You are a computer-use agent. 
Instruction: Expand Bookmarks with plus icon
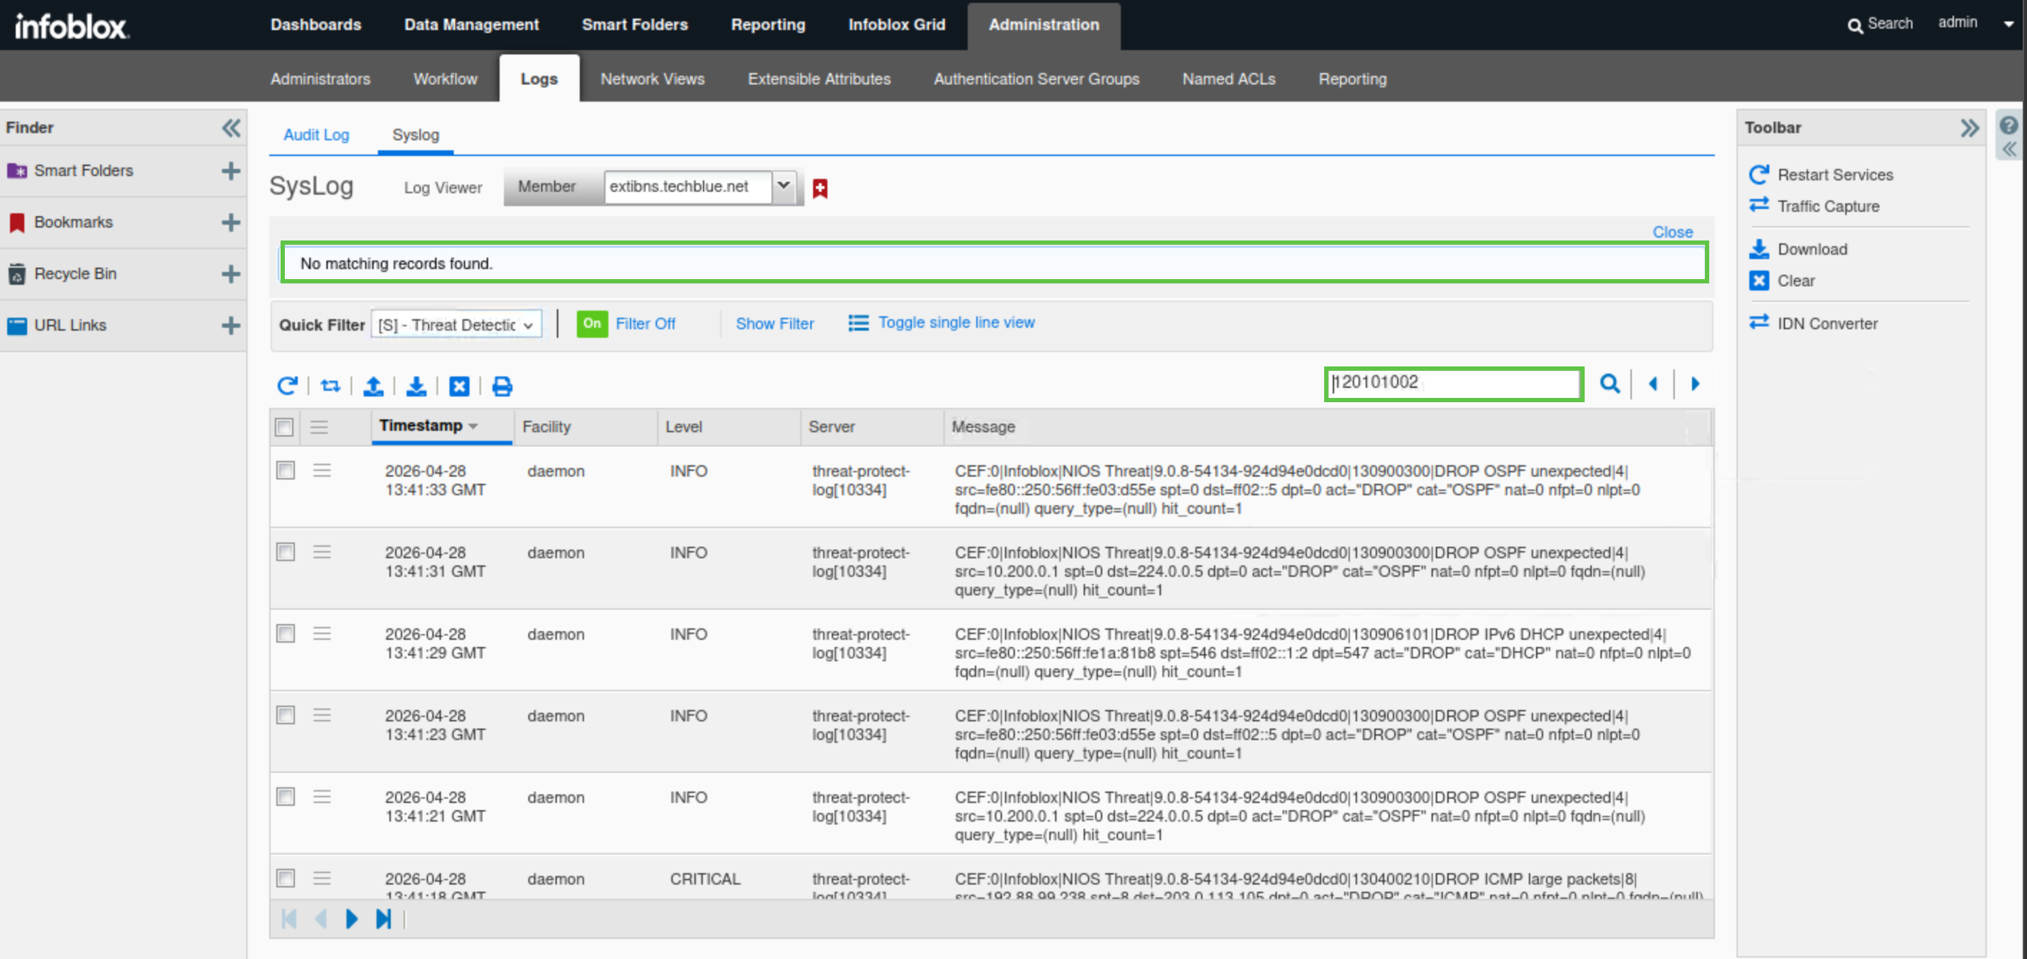[230, 223]
